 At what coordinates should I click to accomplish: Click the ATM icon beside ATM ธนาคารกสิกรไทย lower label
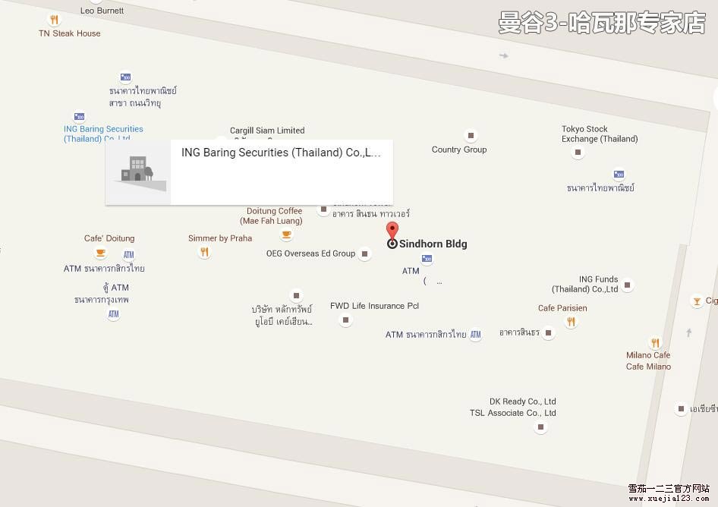coord(476,335)
